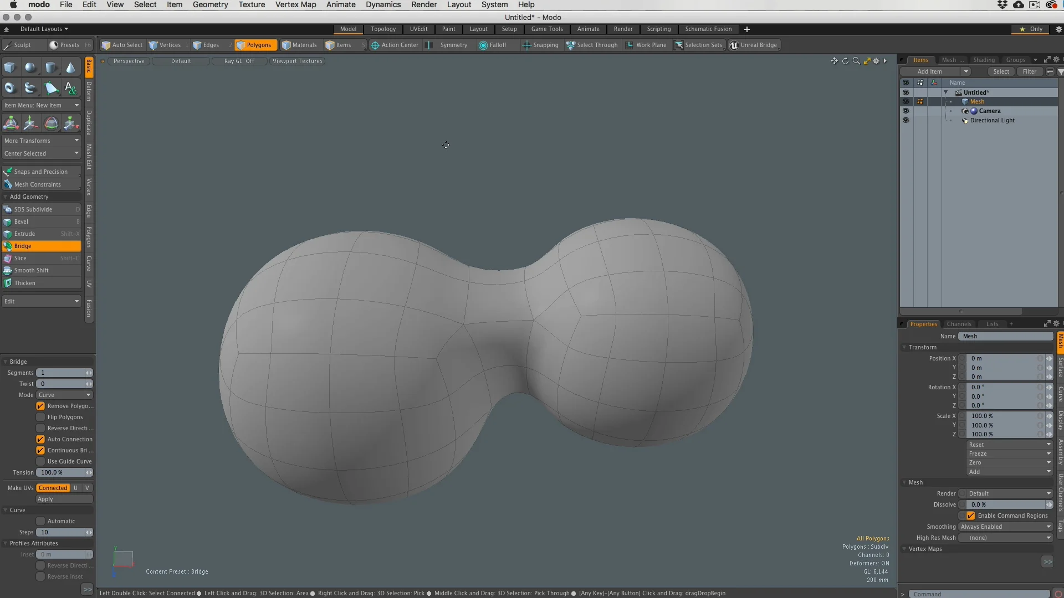Open Center Selected dropdown

tap(42, 153)
